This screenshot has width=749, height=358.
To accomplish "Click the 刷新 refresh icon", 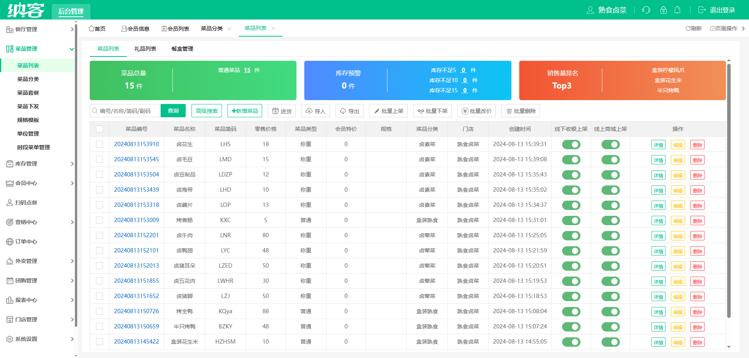I will [x=688, y=28].
